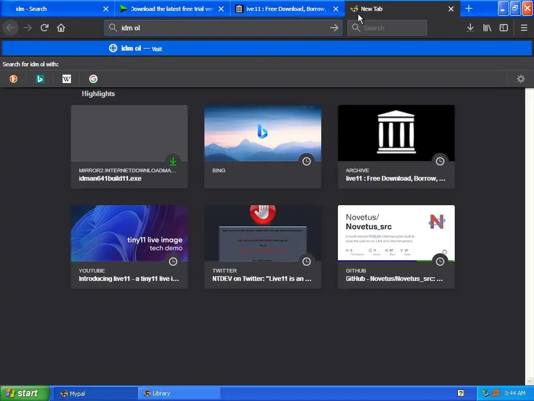The width and height of the screenshot is (534, 401).
Task: Click the globe icon beside idm ol suggestion
Action: point(113,48)
